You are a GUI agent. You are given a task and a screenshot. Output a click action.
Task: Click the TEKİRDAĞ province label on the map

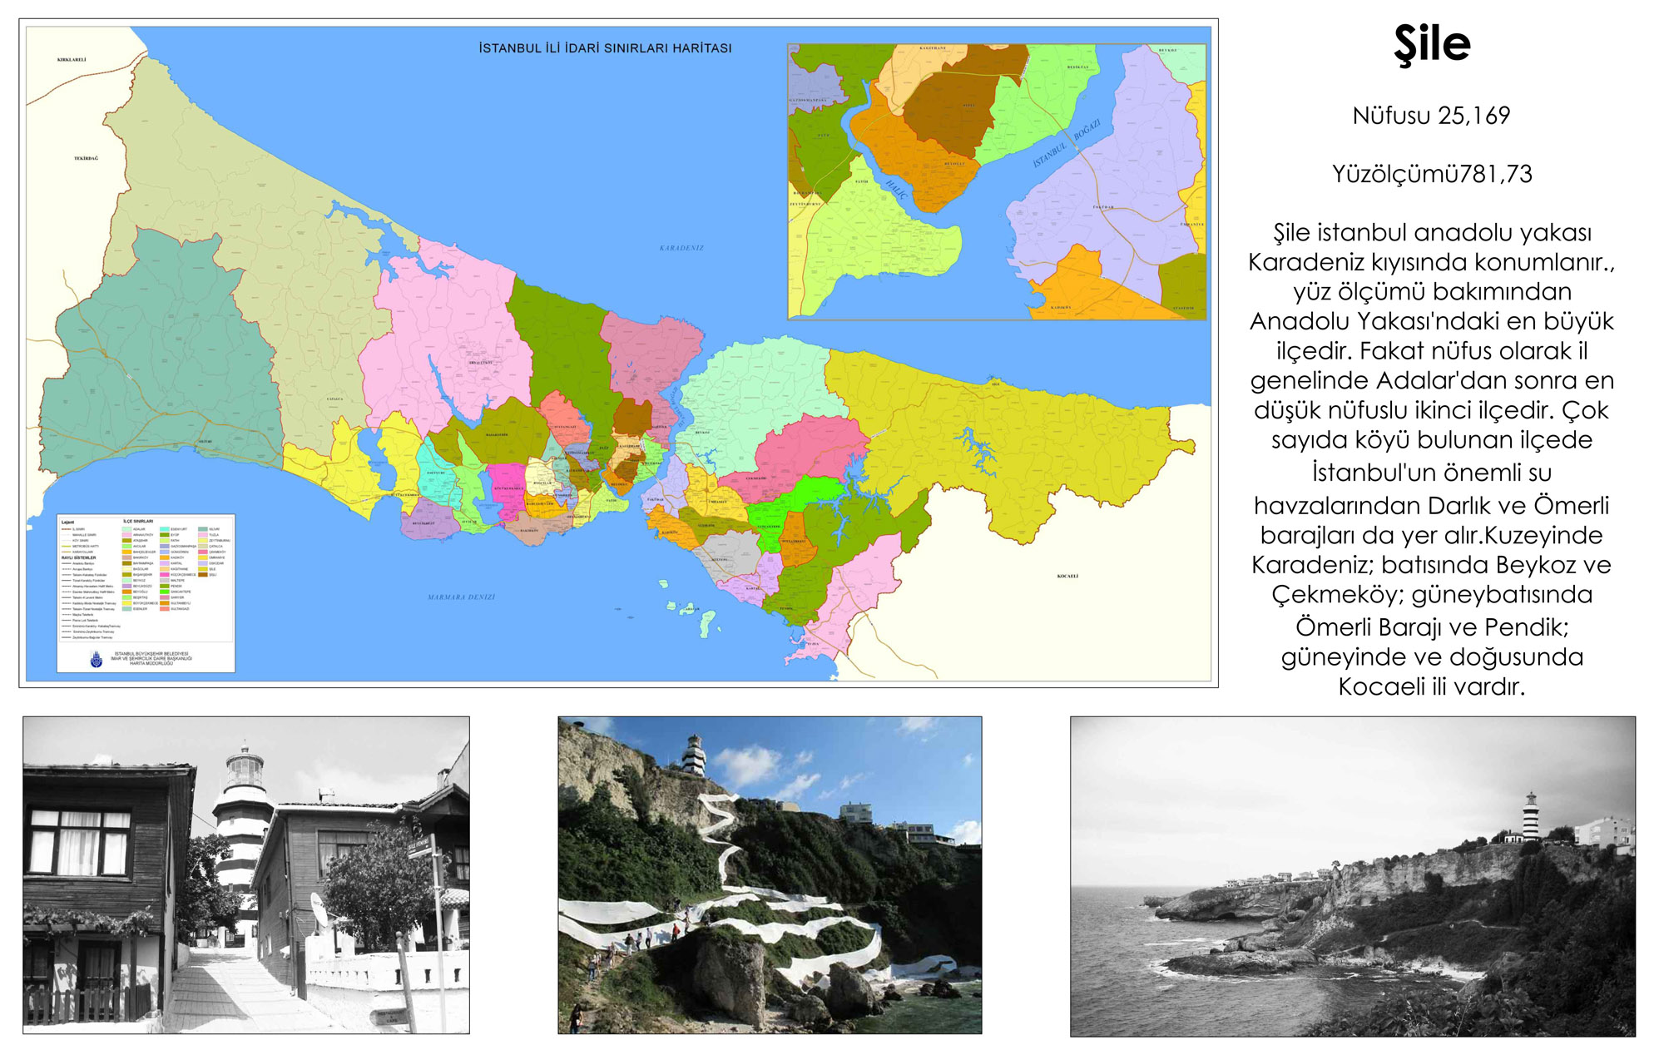(x=86, y=158)
